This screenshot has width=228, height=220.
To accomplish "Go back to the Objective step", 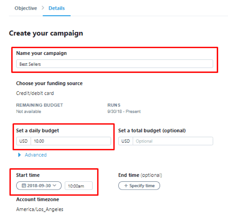I will [26, 8].
